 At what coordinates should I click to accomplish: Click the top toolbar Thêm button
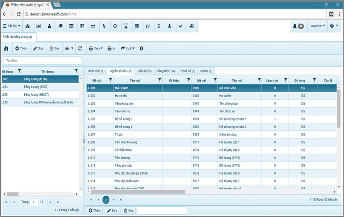tap(21, 48)
